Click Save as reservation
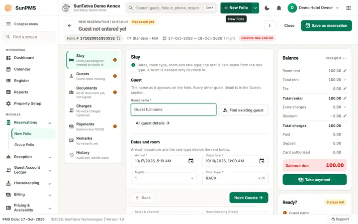The width and height of the screenshot is (358, 224). click(326, 25)
